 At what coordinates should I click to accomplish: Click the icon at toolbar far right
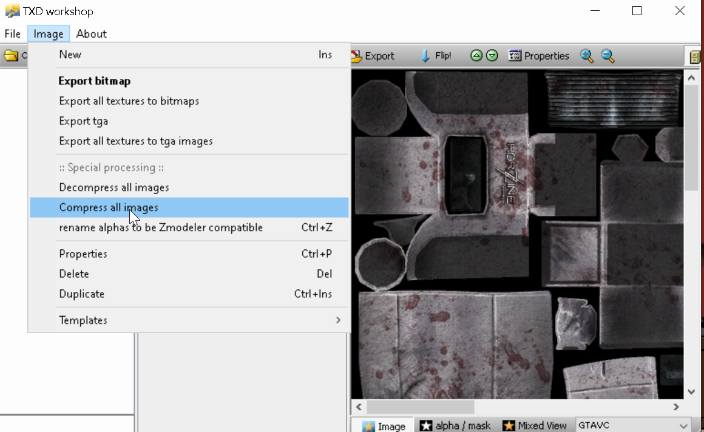pyautogui.click(x=694, y=56)
